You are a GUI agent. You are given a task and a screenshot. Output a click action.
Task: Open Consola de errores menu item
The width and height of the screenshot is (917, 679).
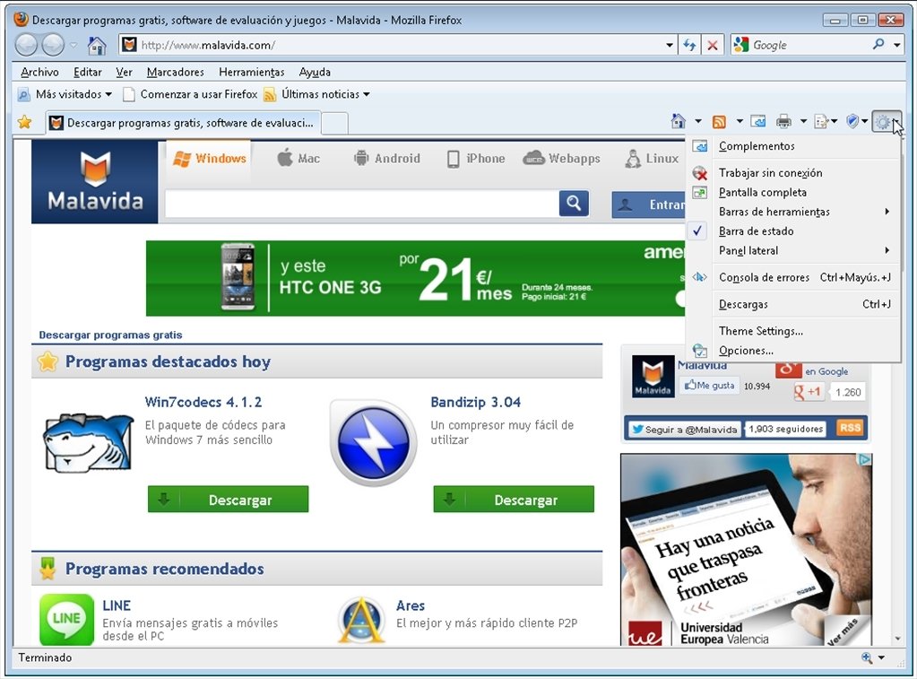point(793,277)
